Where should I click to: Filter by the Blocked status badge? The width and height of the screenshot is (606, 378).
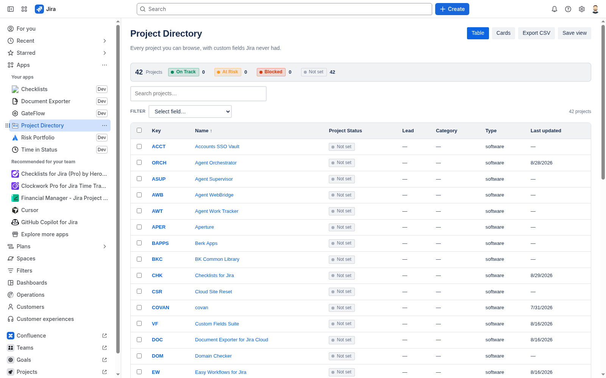(271, 72)
